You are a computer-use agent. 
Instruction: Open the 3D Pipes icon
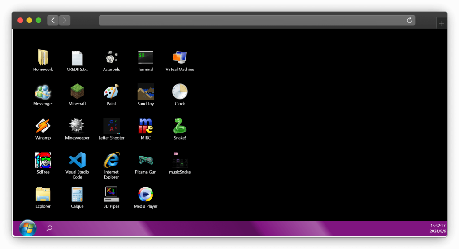112,194
